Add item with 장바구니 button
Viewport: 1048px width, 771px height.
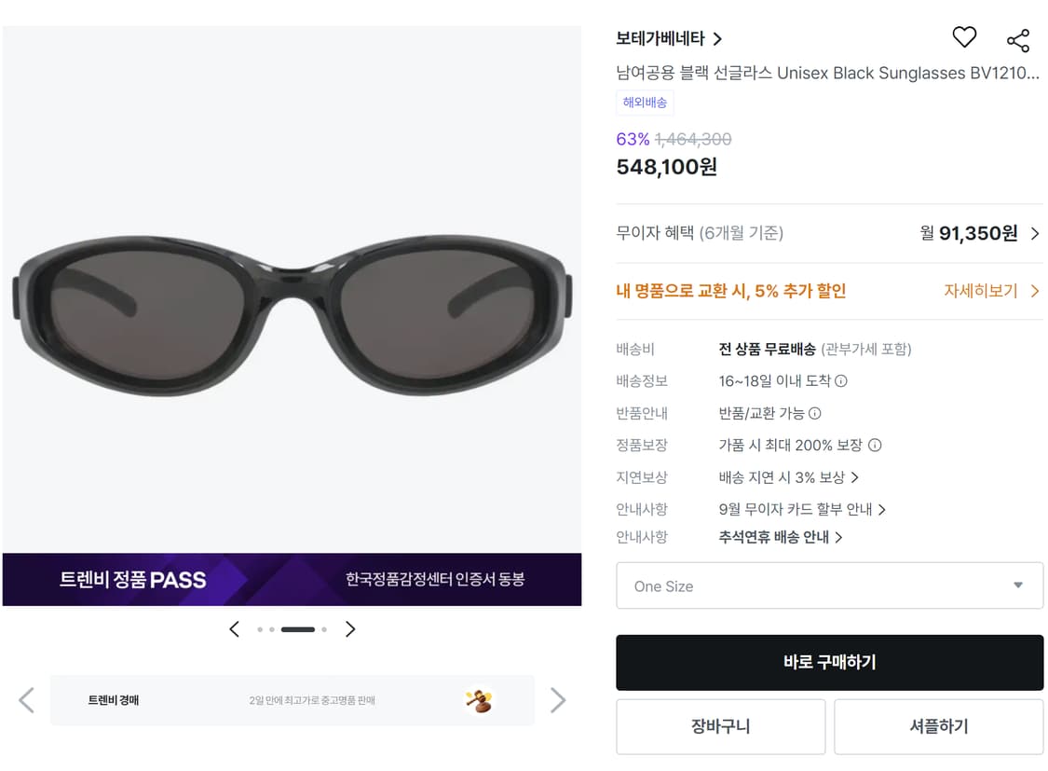click(720, 726)
